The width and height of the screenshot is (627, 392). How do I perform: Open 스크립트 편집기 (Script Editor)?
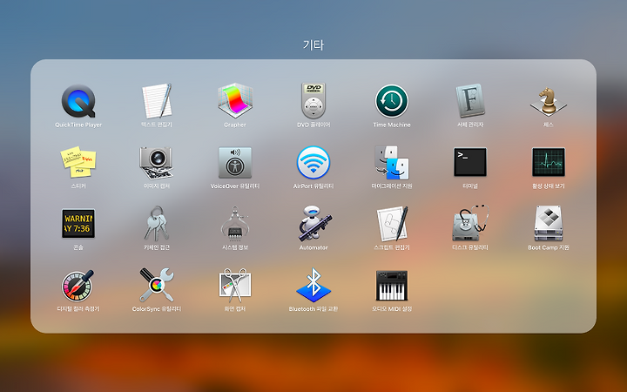tap(392, 224)
